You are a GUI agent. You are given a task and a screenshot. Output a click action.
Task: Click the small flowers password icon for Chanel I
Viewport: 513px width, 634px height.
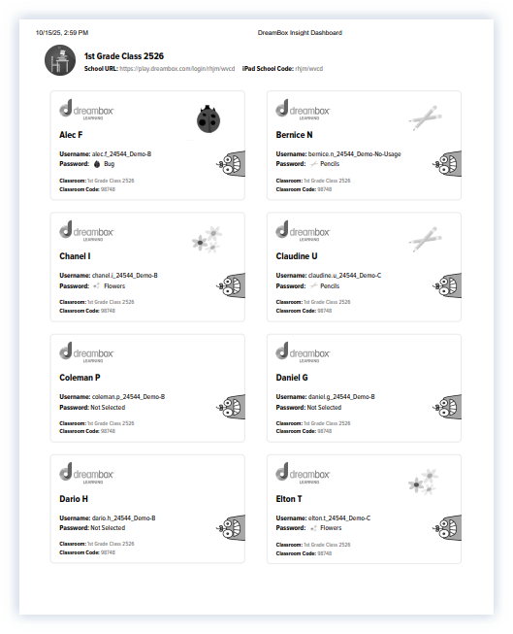click(x=97, y=285)
